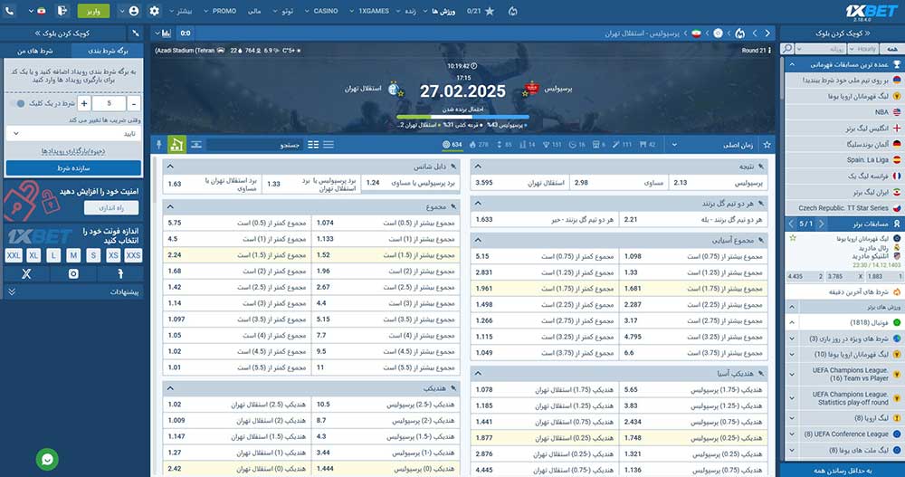This screenshot has height=477, width=905.
Task: Open the flame hot-events icon in top bar
Action: pos(513,10)
